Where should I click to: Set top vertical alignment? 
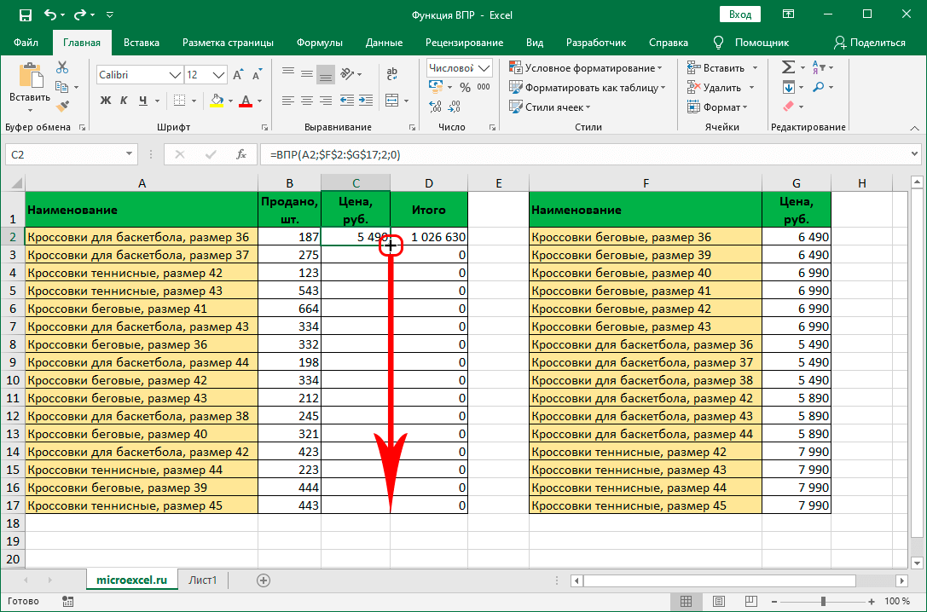288,72
